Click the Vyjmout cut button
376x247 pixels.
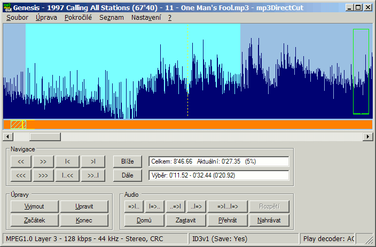coord(35,206)
